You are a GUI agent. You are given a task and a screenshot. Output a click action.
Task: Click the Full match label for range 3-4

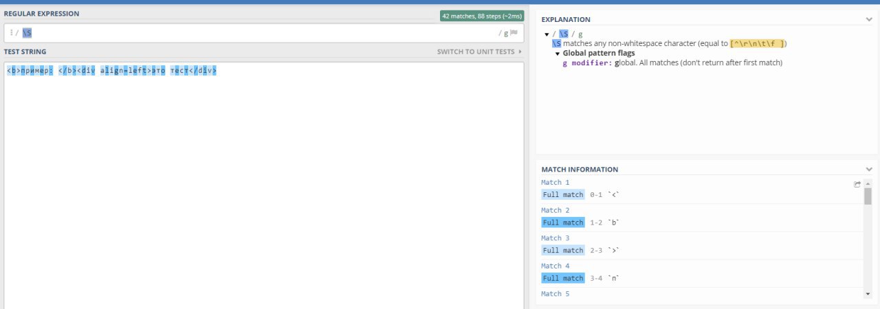pyautogui.click(x=562, y=278)
